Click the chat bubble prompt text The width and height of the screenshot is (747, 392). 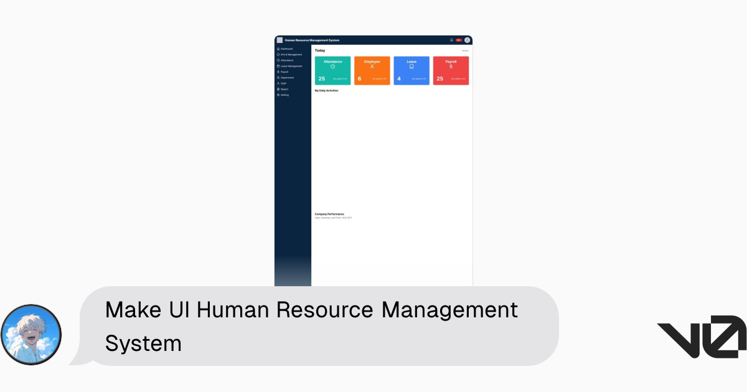(x=311, y=326)
